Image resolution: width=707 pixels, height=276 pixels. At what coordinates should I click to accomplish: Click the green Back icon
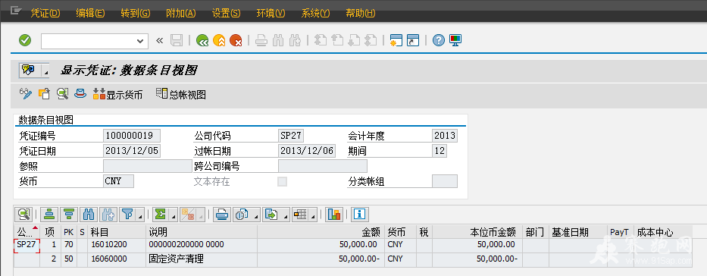202,41
